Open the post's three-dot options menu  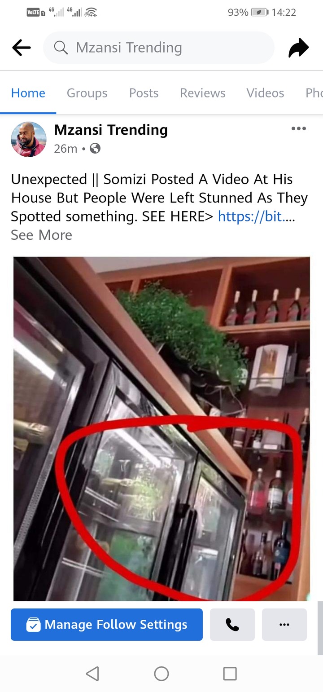click(298, 129)
